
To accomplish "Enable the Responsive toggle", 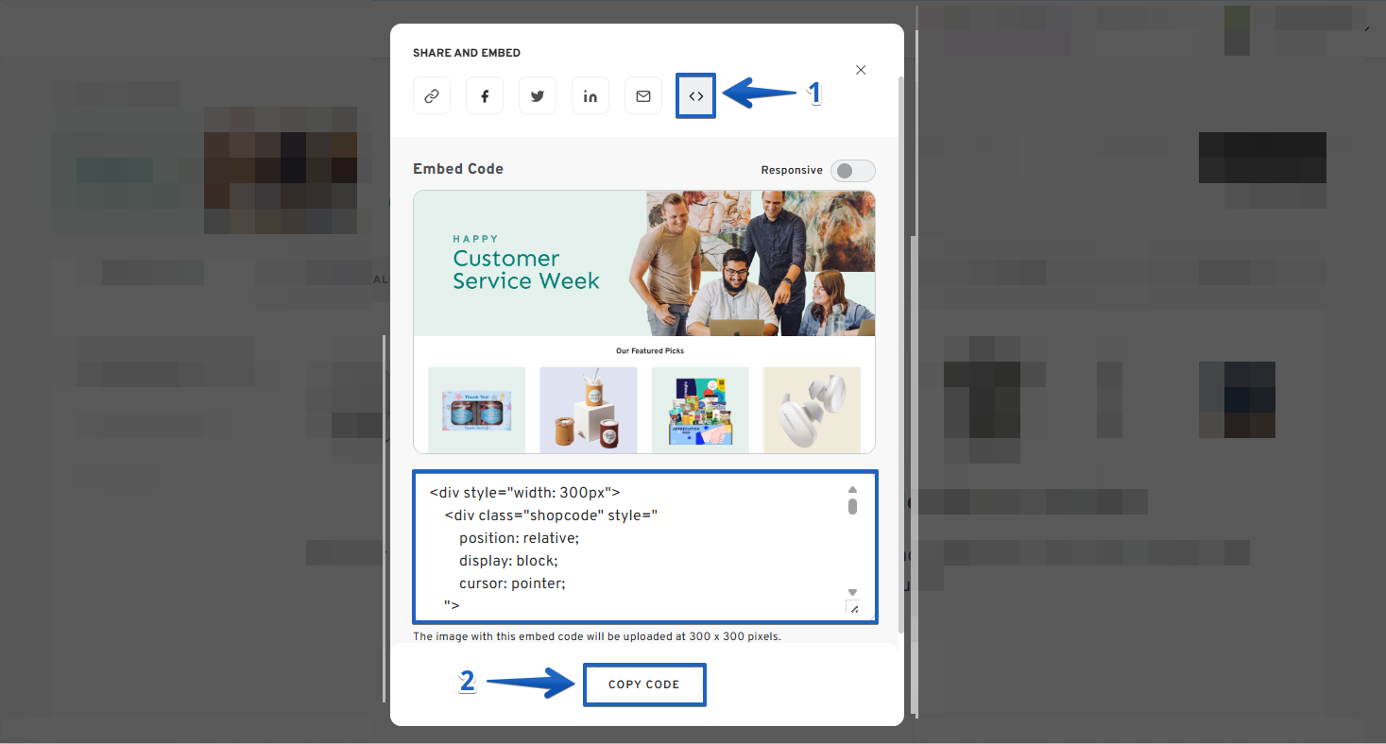I will 852,171.
